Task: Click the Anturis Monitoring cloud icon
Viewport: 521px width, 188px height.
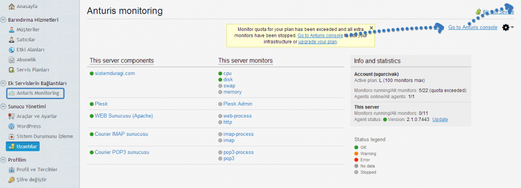Action: point(12,93)
